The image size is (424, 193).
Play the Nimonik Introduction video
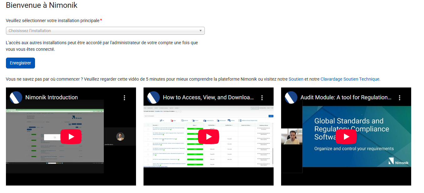click(71, 137)
